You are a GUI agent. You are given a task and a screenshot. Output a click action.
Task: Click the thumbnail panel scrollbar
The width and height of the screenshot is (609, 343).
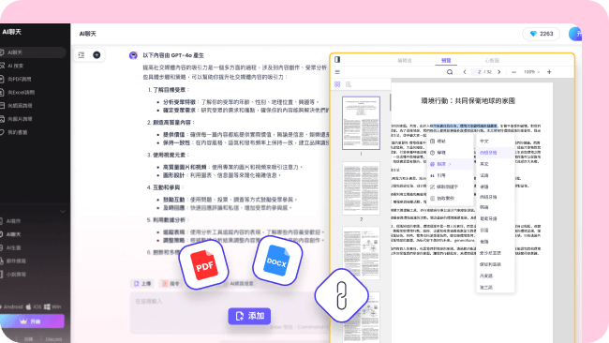390,102
